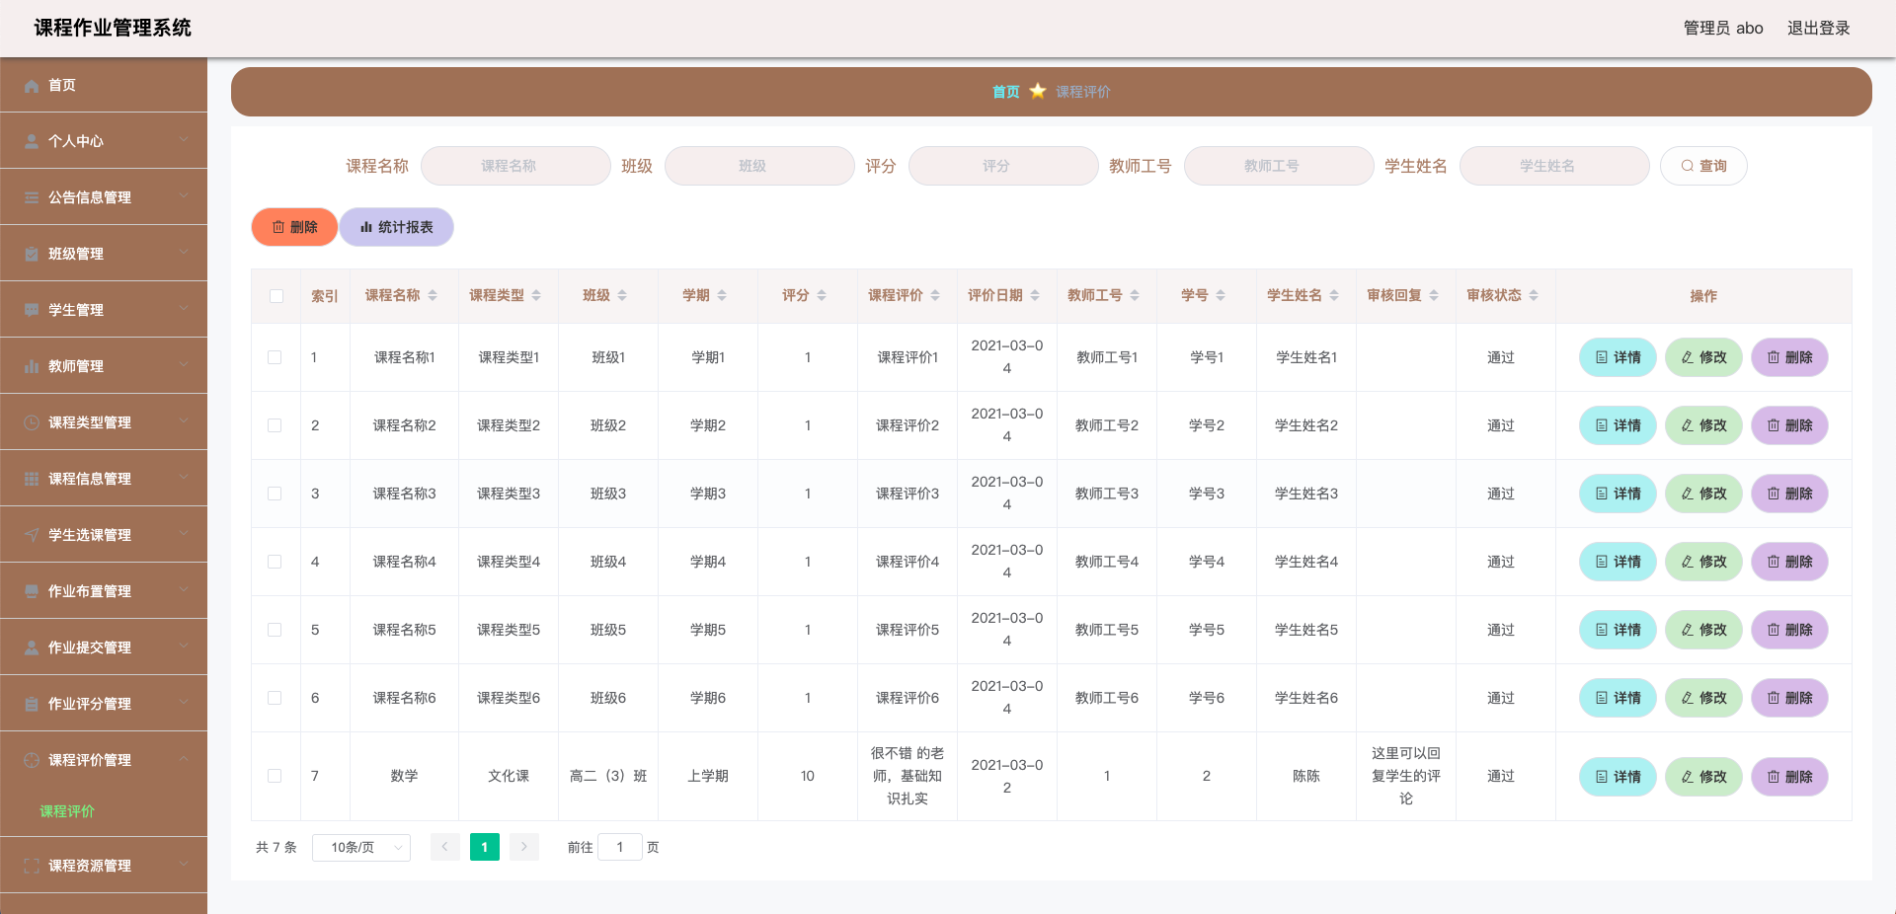The width and height of the screenshot is (1896, 914).
Task: Focus the 课程名称 search input
Action: 515,166
